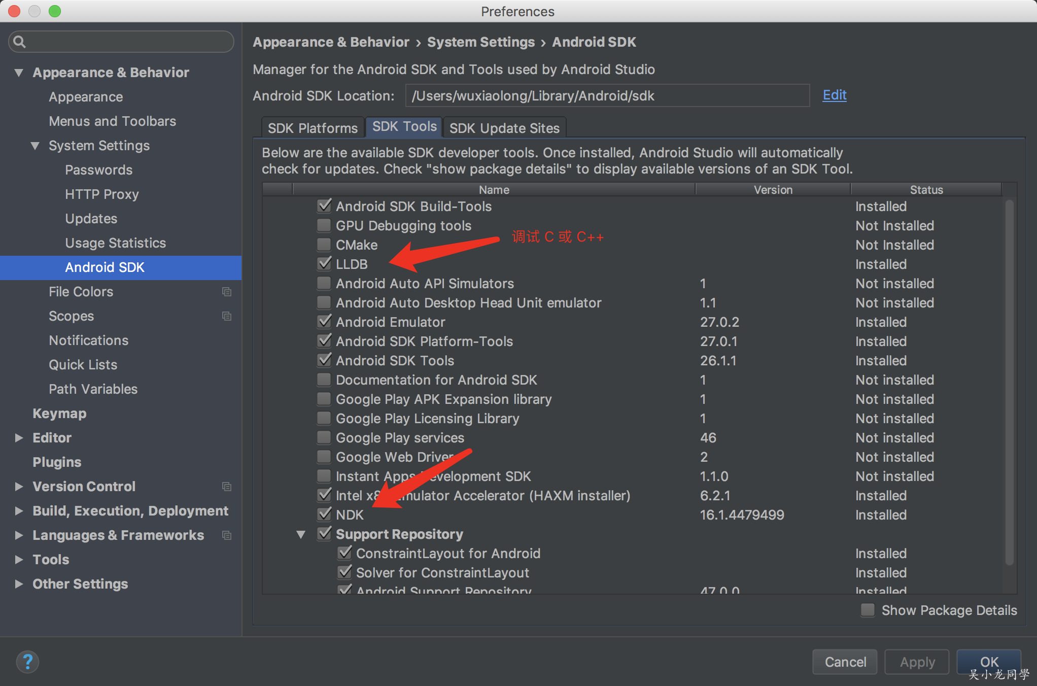Check Google Play services checkbox

(324, 437)
